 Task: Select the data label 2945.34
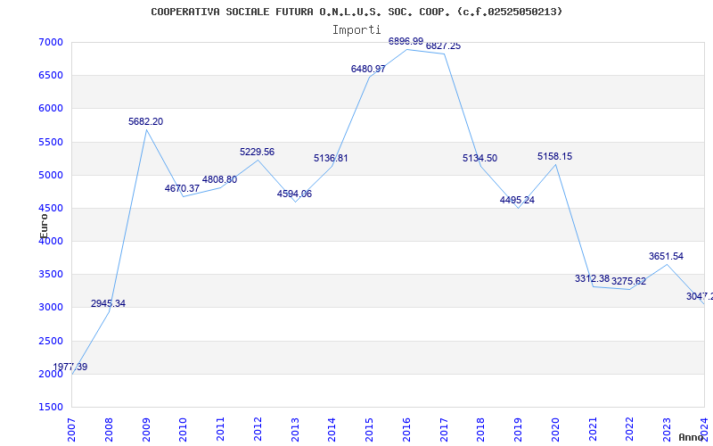point(108,303)
